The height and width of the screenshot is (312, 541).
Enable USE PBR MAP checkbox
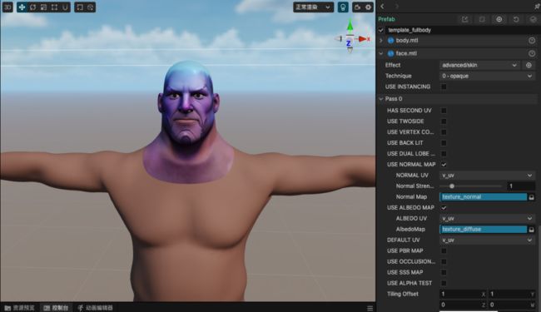(444, 250)
